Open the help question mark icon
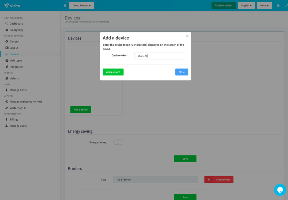This screenshot has height=200, width=288. coord(278,5)
